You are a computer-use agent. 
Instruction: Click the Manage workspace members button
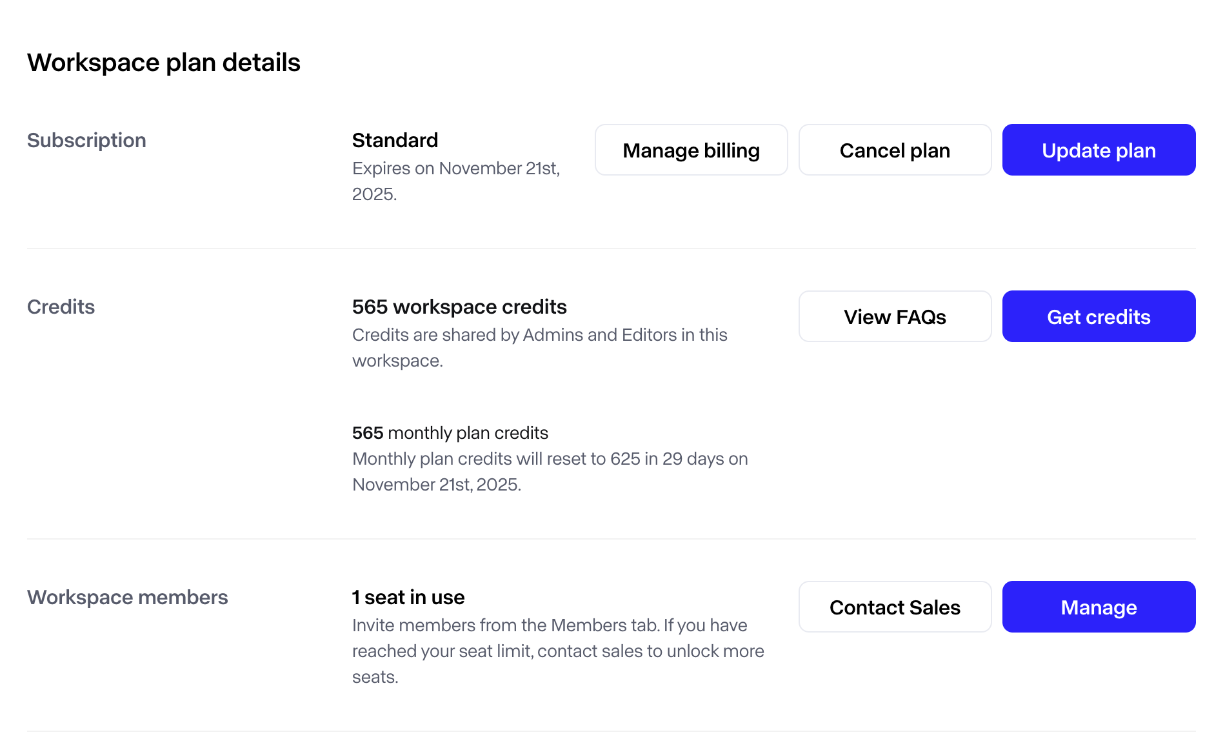click(x=1099, y=607)
